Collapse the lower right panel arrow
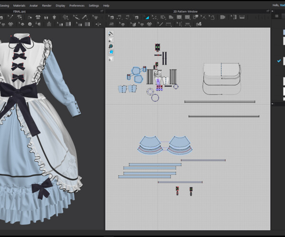 pos(272,104)
